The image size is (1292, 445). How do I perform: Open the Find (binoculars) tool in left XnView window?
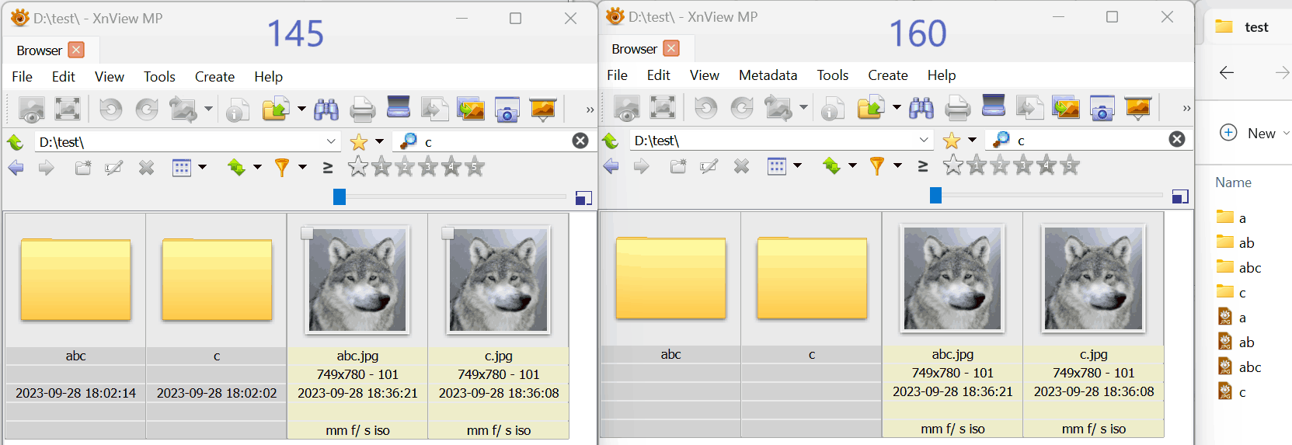[x=326, y=110]
